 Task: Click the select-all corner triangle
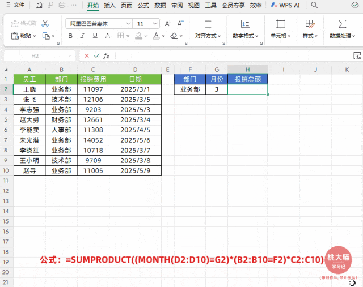click(6, 70)
